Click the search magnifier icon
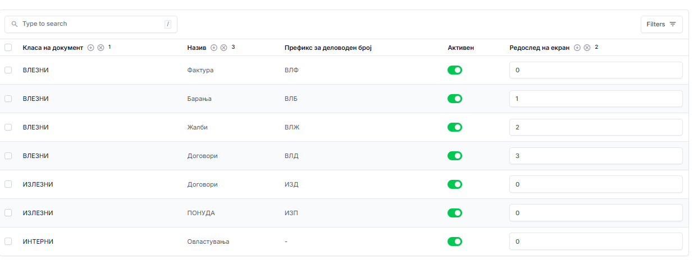Image resolution: width=698 pixels, height=260 pixels. pyautogui.click(x=15, y=24)
